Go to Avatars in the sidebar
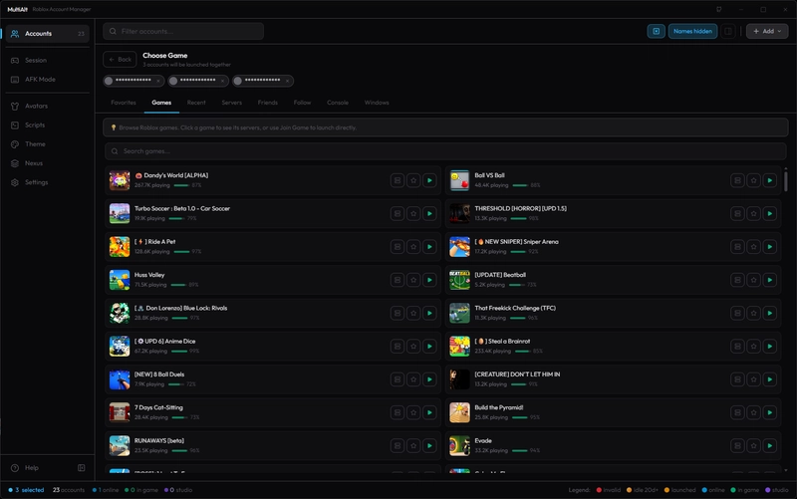The width and height of the screenshot is (797, 499). 47,106
